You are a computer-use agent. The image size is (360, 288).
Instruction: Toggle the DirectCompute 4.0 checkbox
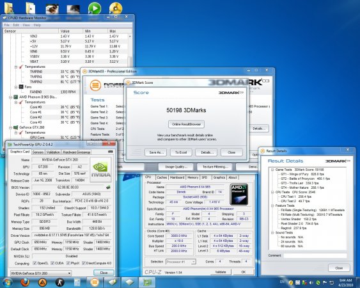click(x=84, y=263)
